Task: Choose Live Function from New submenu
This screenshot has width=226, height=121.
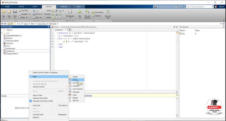Action: click(76, 89)
